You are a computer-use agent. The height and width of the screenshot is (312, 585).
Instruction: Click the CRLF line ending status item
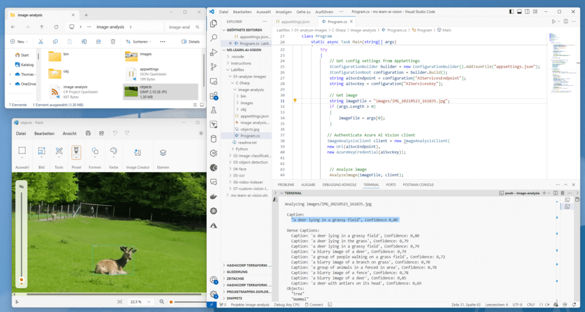531,305
